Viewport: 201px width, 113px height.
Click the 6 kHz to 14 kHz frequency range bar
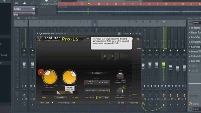[60, 93]
